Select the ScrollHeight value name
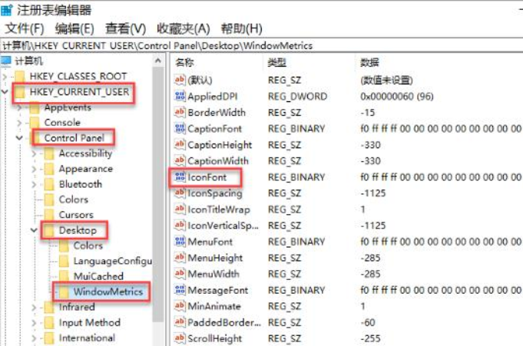 (214, 338)
